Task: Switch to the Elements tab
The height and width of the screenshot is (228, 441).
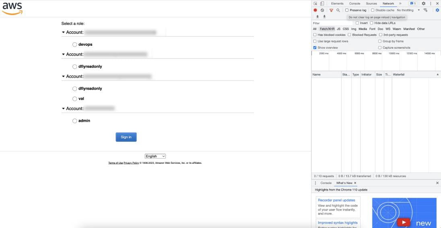Action: pos(337,3)
